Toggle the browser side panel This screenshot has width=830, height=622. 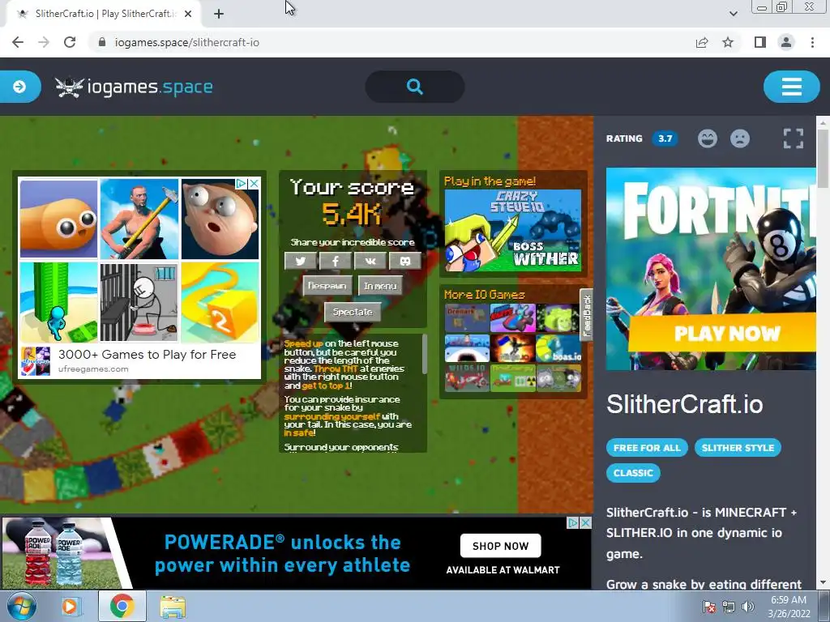point(759,42)
